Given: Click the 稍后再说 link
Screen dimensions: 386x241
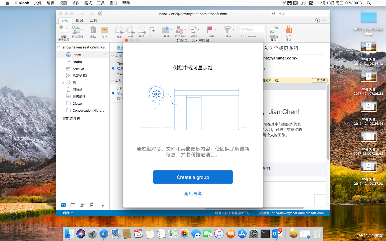Looking at the screenshot, I should [193, 194].
